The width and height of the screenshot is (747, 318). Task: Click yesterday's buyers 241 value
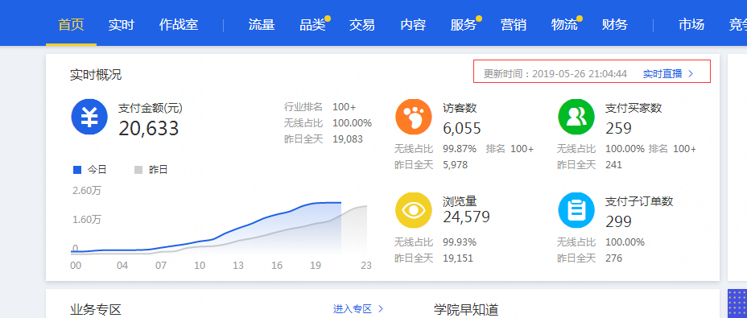pyautogui.click(x=613, y=165)
